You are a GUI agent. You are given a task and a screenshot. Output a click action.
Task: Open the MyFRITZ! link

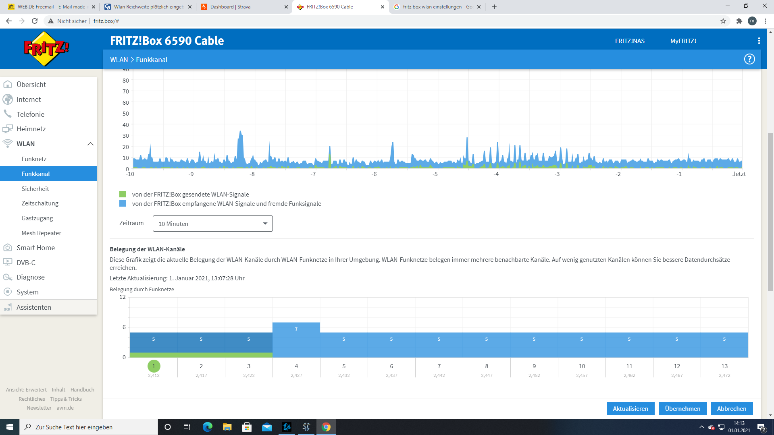683,41
